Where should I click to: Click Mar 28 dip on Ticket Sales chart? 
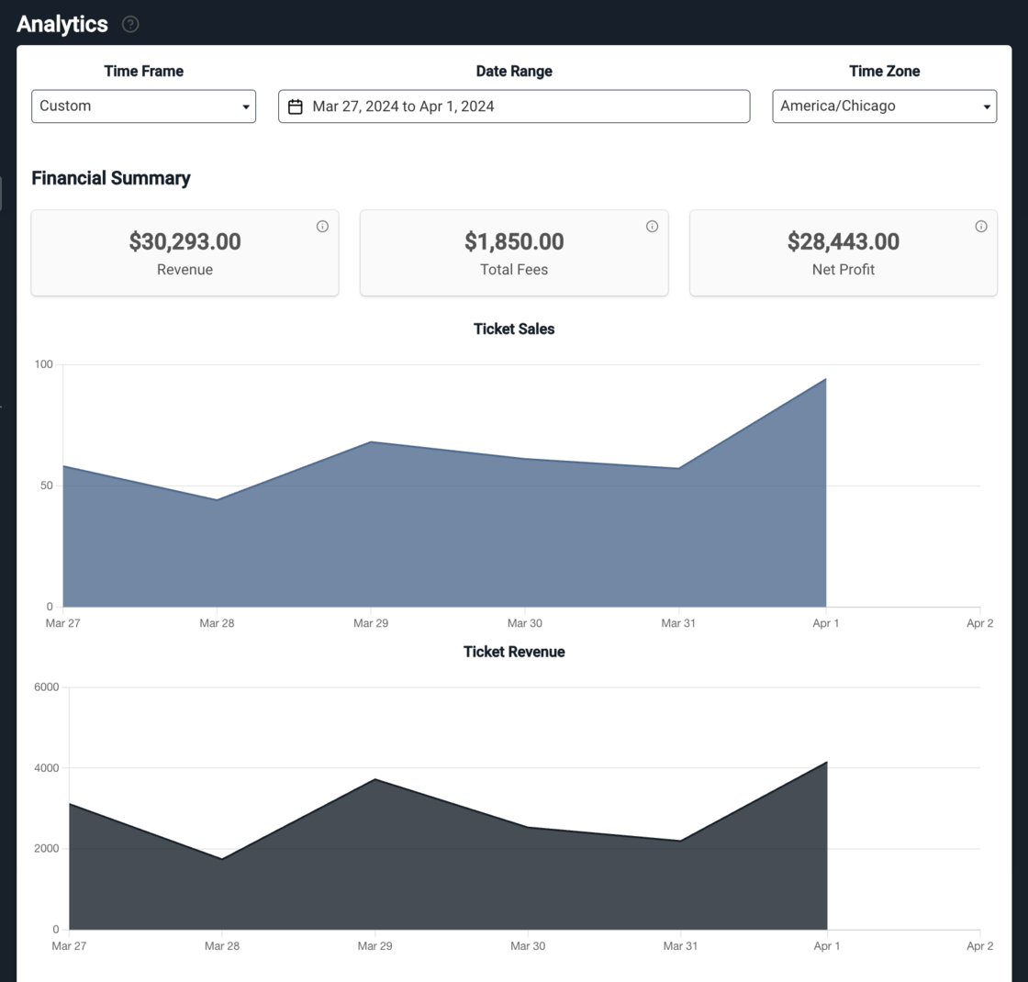pos(217,500)
